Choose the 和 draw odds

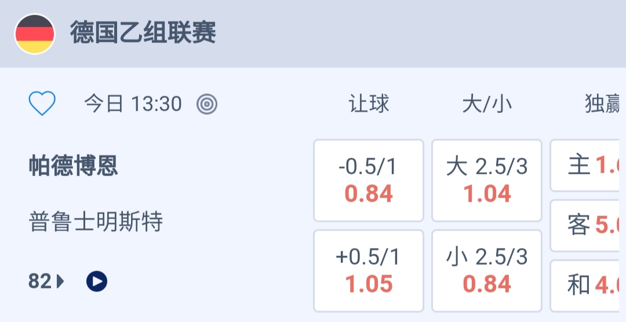pyautogui.click(x=588, y=285)
